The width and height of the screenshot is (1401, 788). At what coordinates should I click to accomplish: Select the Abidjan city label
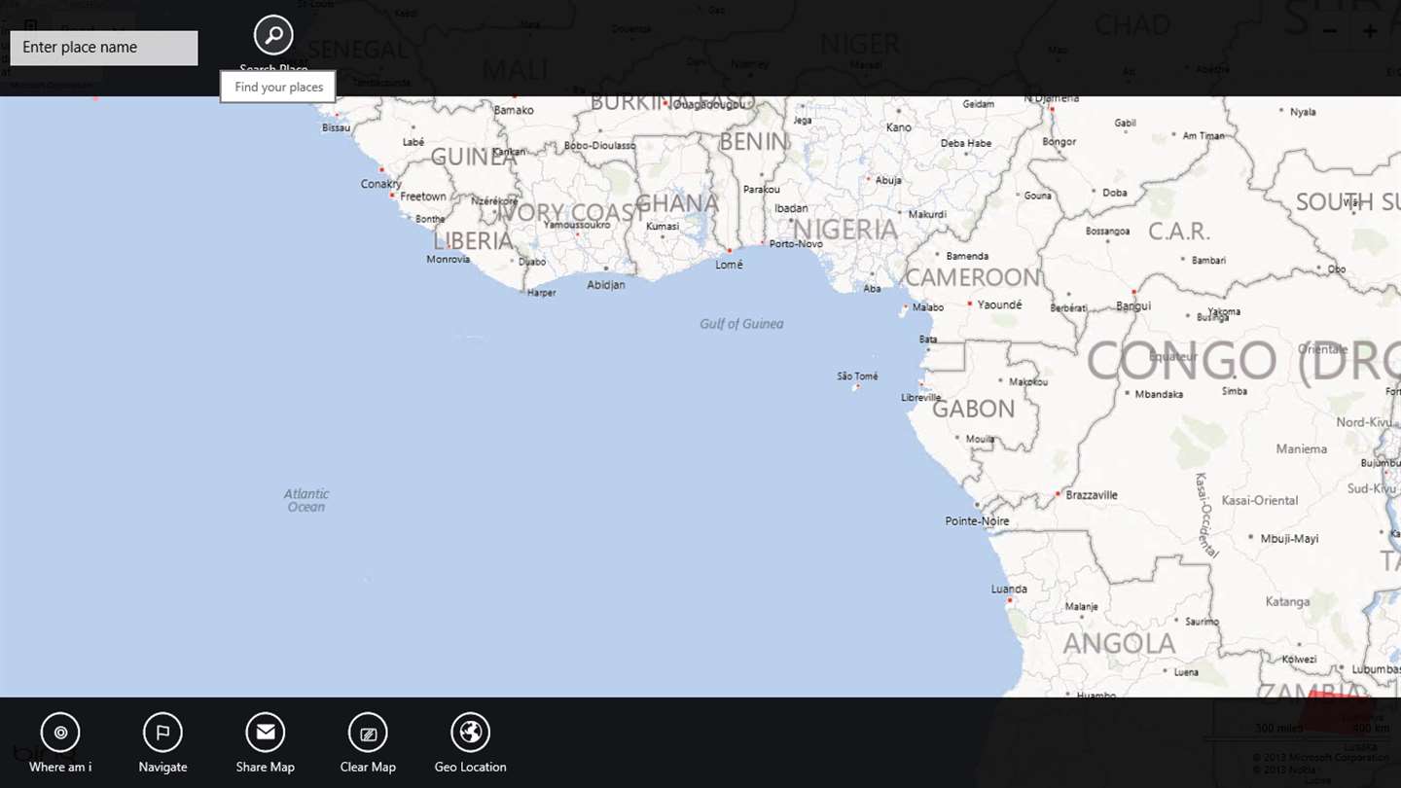tap(606, 285)
